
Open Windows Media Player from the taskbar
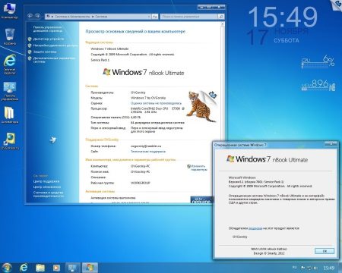point(56,268)
